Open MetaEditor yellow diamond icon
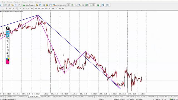 tap(37, 5)
